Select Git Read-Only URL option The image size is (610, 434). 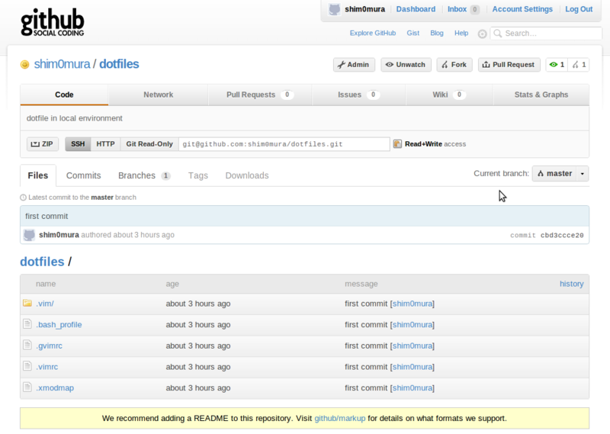(149, 144)
